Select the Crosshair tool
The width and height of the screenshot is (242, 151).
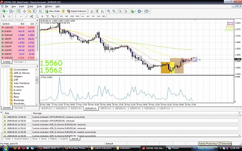click(x=9, y=16)
